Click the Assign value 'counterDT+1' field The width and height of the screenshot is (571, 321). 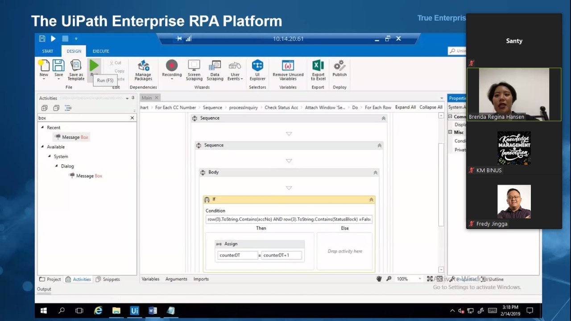click(x=281, y=255)
